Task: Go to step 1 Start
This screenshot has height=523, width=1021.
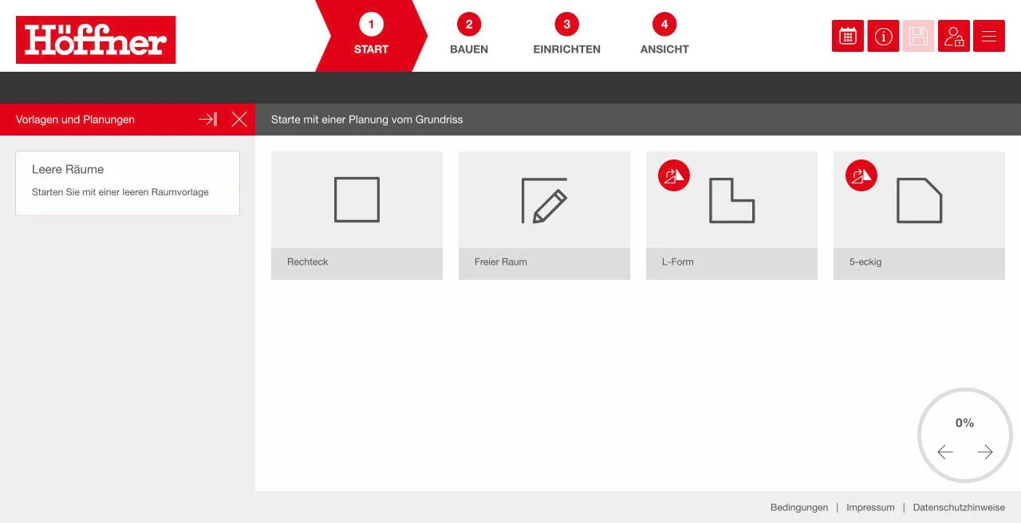Action: tap(371, 36)
